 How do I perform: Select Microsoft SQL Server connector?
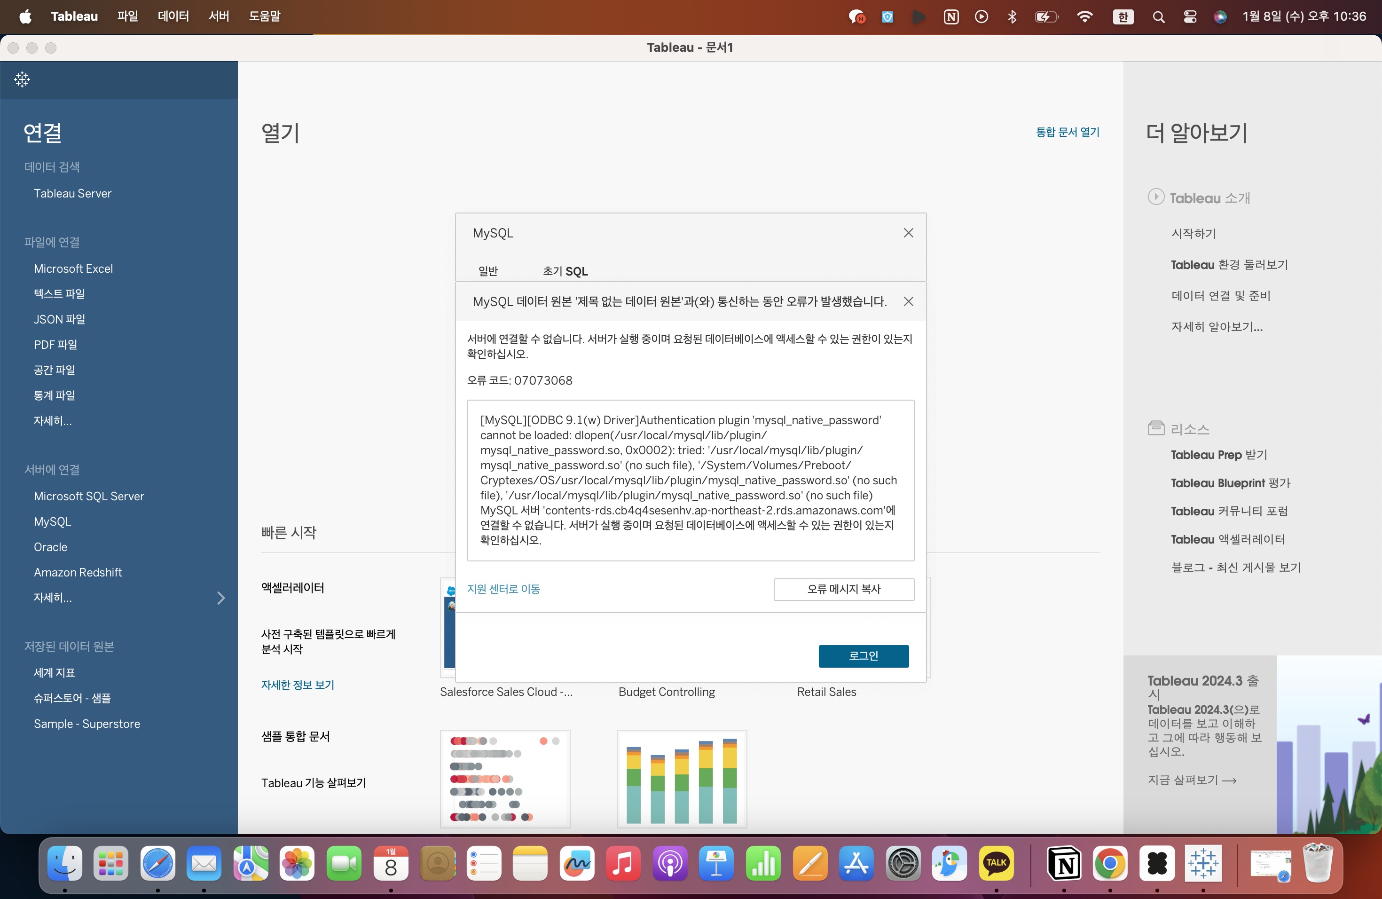click(89, 496)
